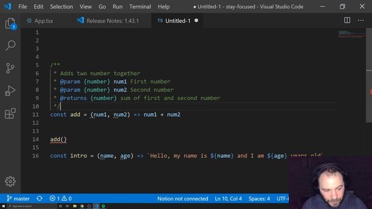
Task: Open the editor More Actions menu
Action: [x=361, y=20]
